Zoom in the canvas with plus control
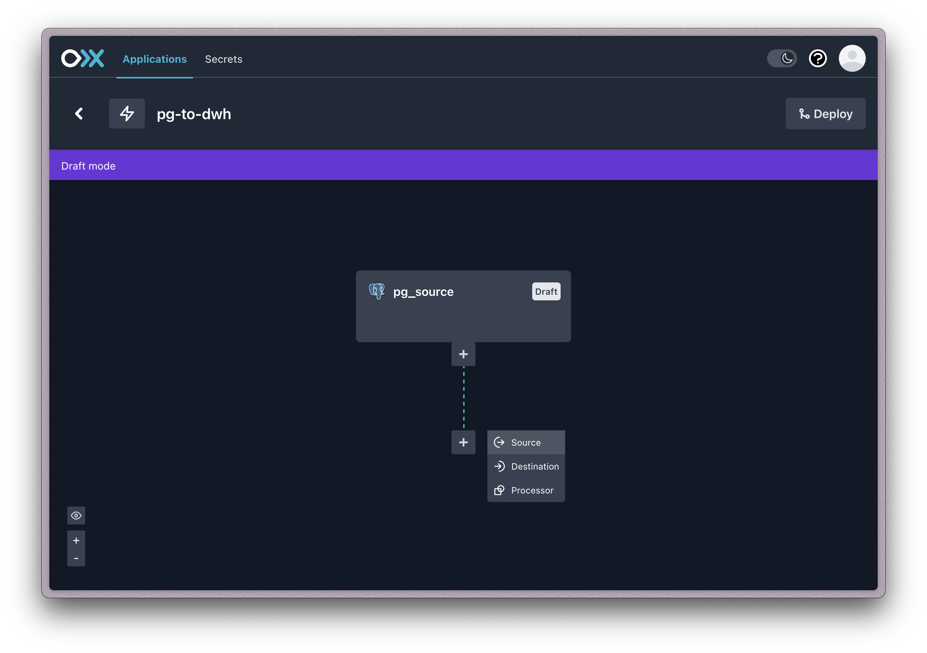 (76, 540)
